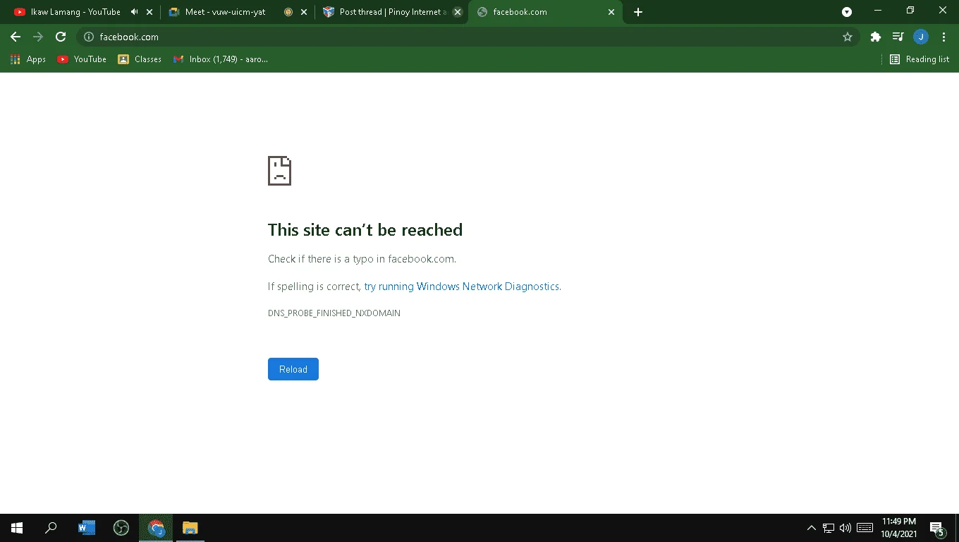Open the Windows Start menu
This screenshot has width=959, height=542.
(17, 527)
